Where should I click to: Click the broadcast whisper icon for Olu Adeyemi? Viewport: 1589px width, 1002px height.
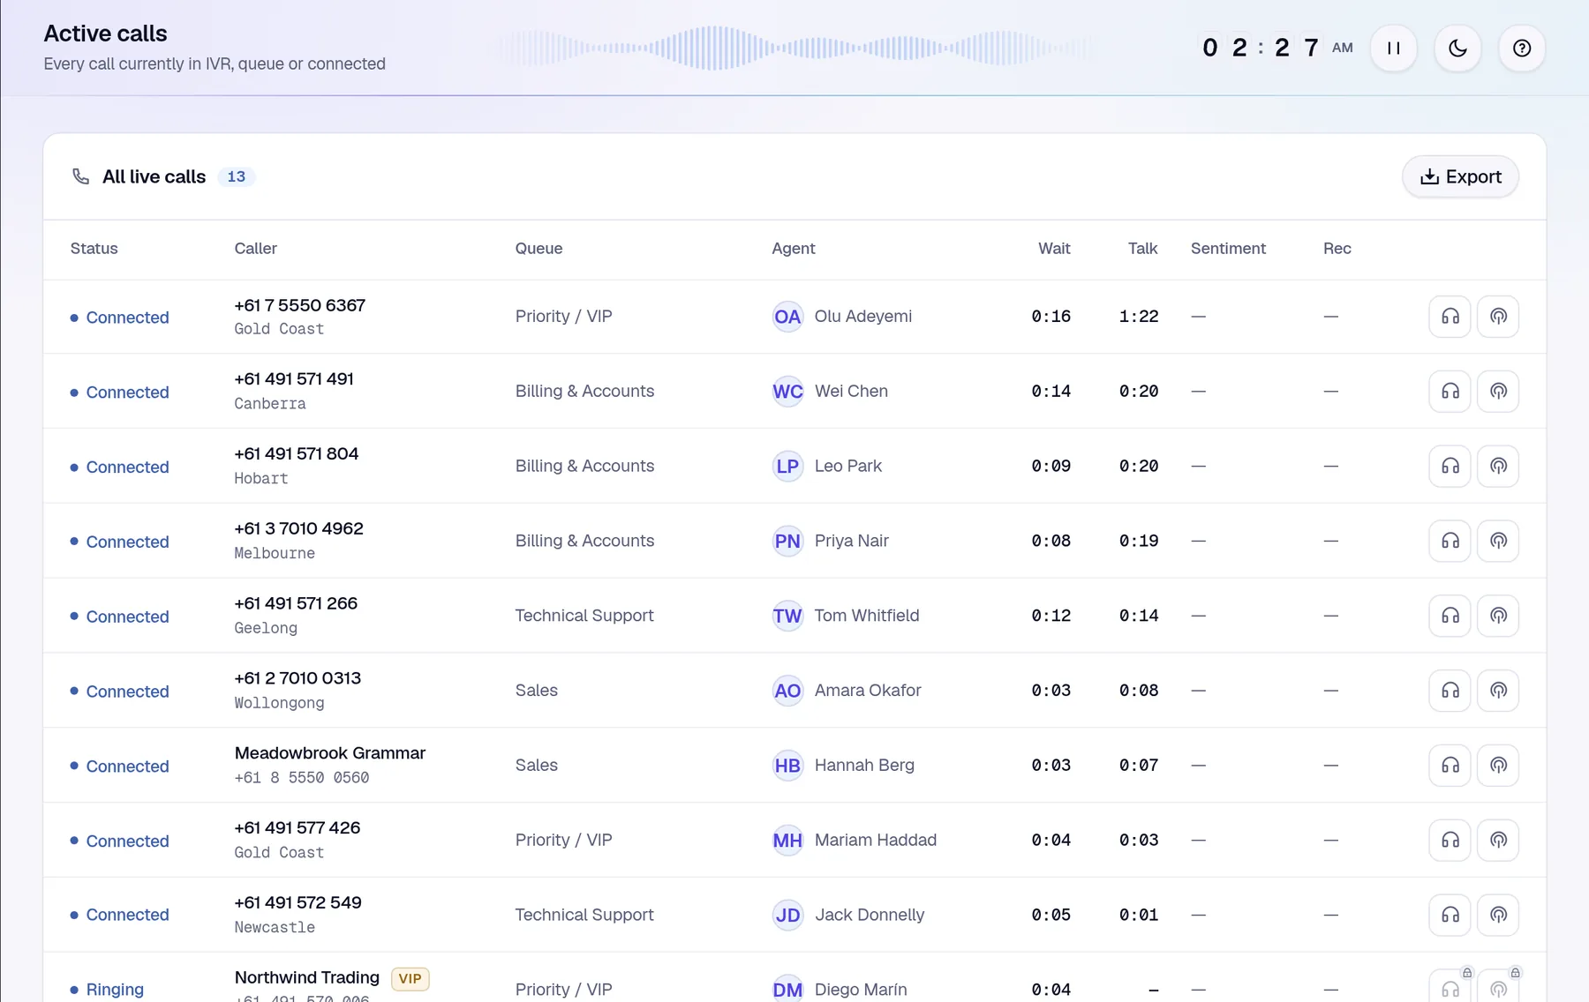coord(1498,317)
